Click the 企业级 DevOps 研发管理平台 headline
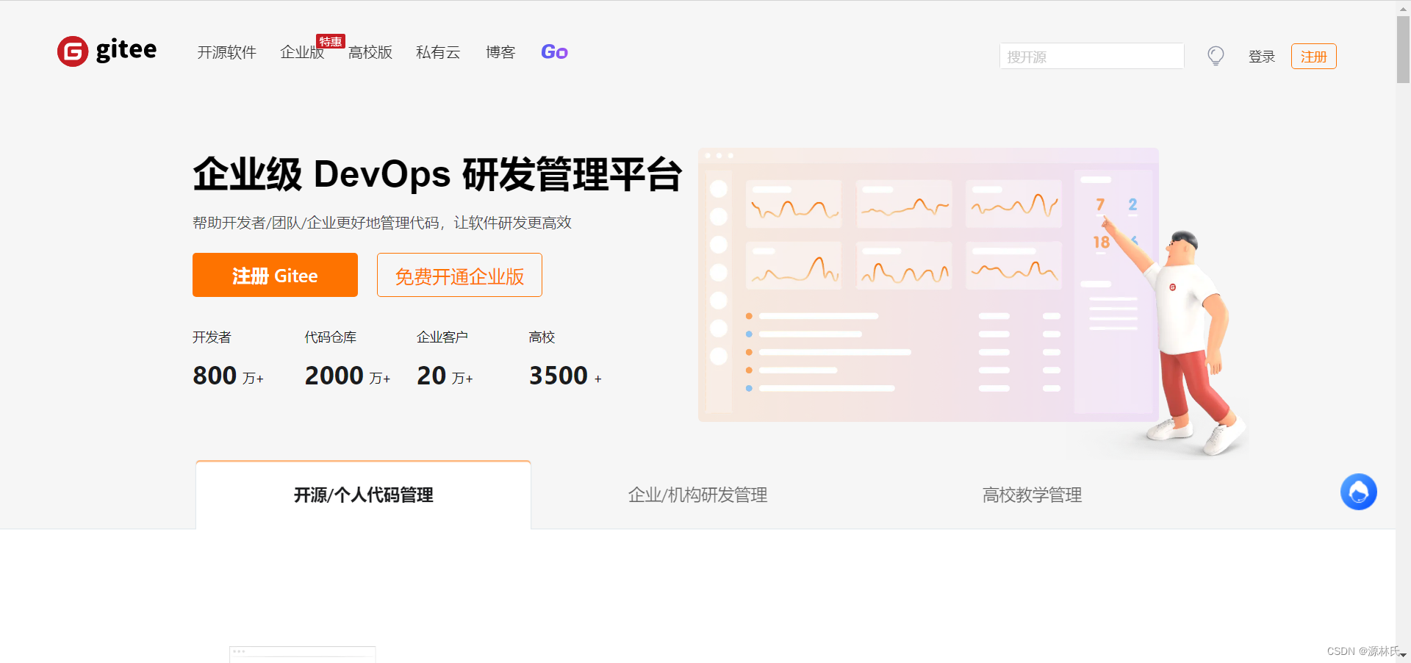 click(x=437, y=175)
